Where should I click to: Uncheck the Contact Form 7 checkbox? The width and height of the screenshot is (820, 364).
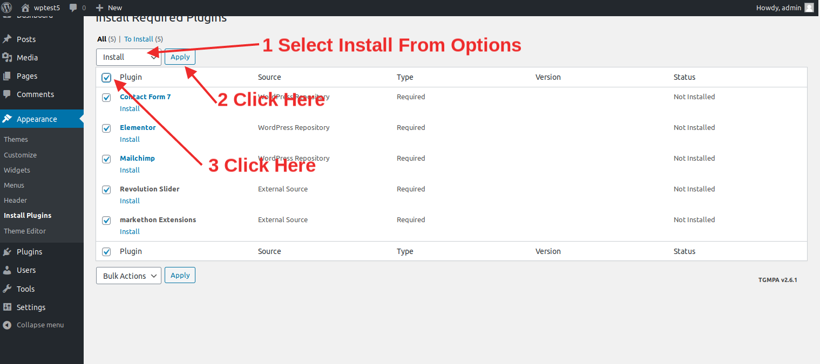(106, 98)
